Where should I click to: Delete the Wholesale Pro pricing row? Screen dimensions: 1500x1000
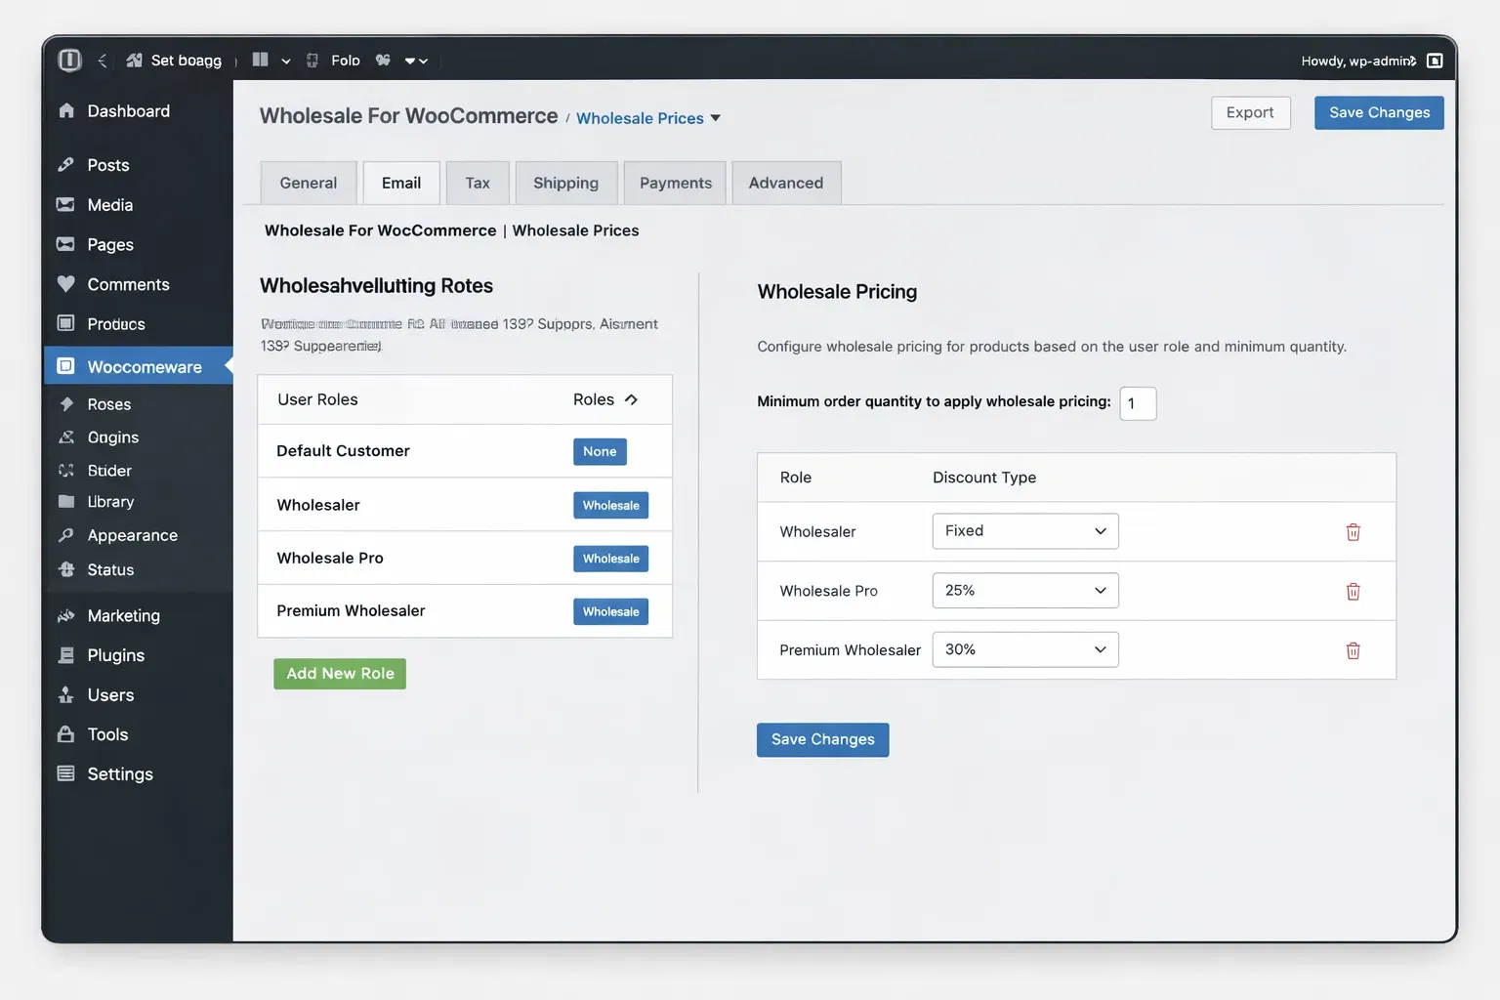pos(1353,592)
